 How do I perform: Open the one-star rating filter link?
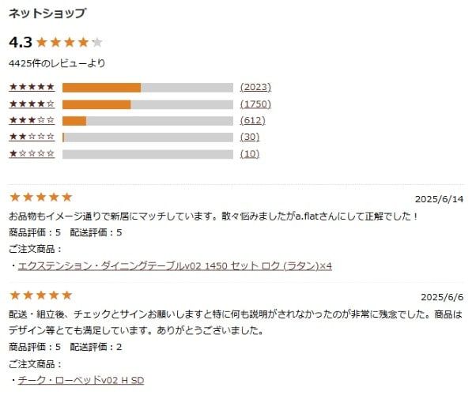pos(32,154)
